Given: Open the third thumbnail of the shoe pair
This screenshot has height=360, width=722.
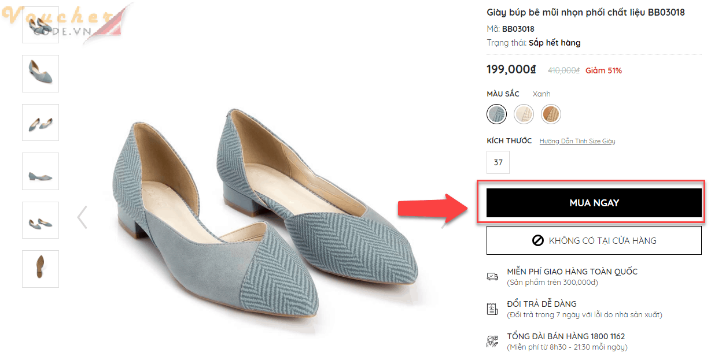Looking at the screenshot, I should click(40, 122).
